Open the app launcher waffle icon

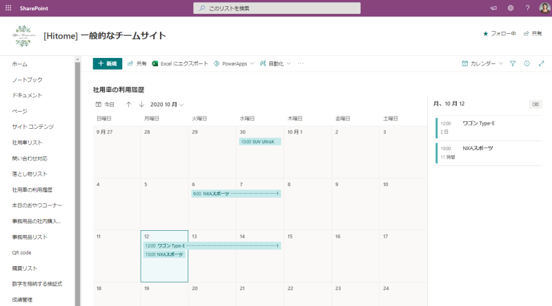click(x=8, y=8)
